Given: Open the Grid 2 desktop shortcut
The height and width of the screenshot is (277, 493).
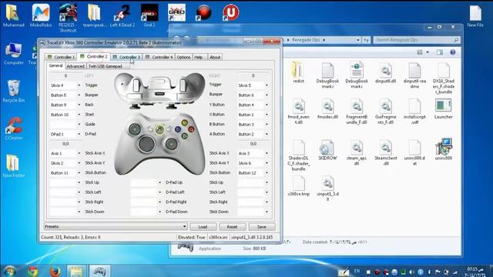Looking at the screenshot, I should pos(149,15).
